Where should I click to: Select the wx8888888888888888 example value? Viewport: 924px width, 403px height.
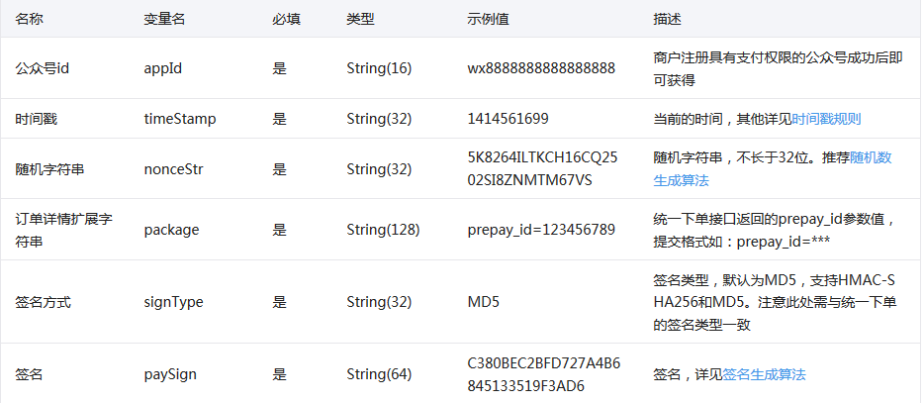coord(541,68)
